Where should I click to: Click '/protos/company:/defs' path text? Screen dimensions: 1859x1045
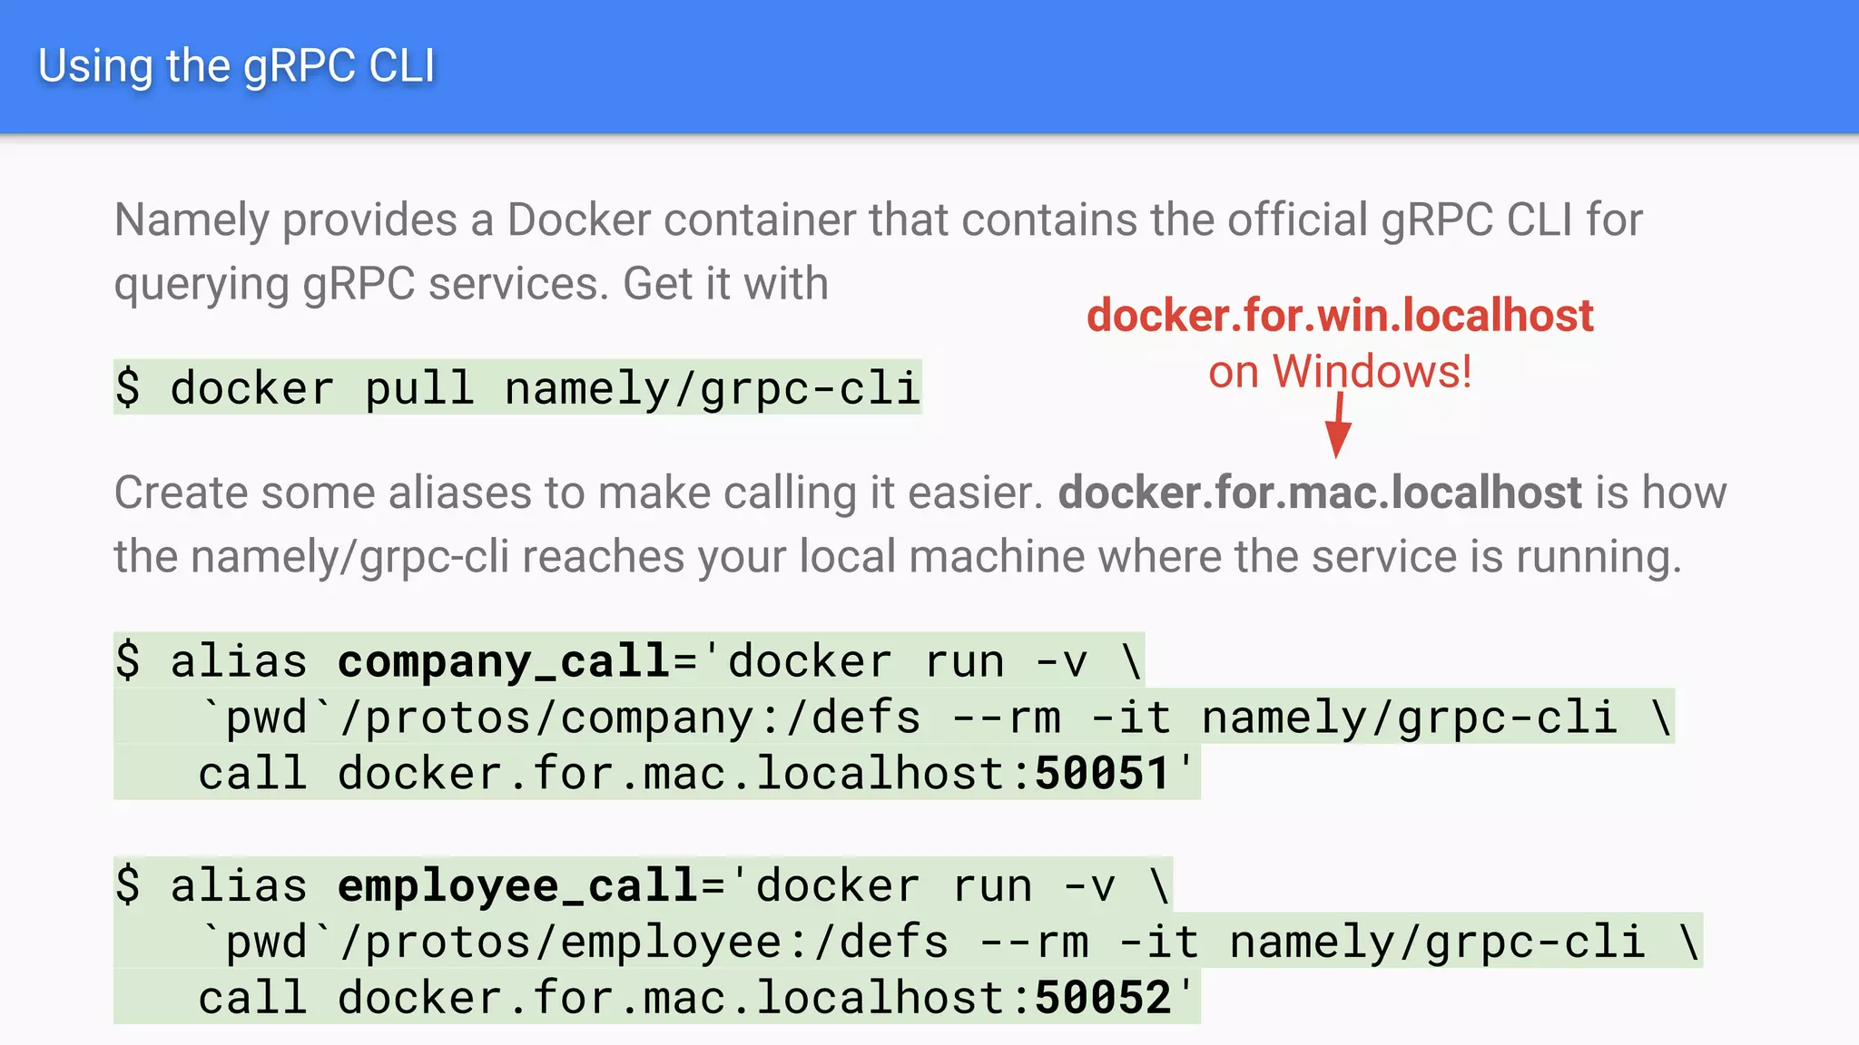coord(630,718)
